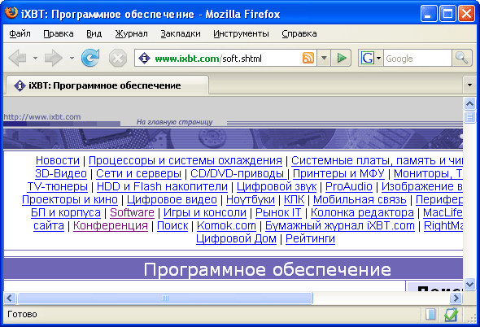Follow the Игры и консоли link
480x327 pixels.
tap(205, 212)
